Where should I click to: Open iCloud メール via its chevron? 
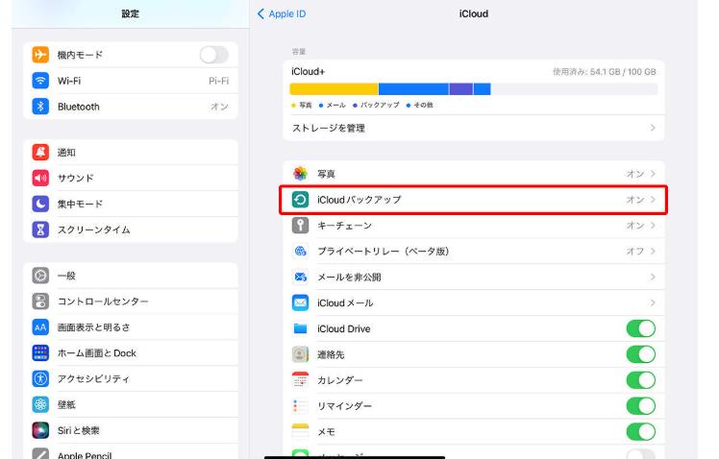(x=653, y=302)
